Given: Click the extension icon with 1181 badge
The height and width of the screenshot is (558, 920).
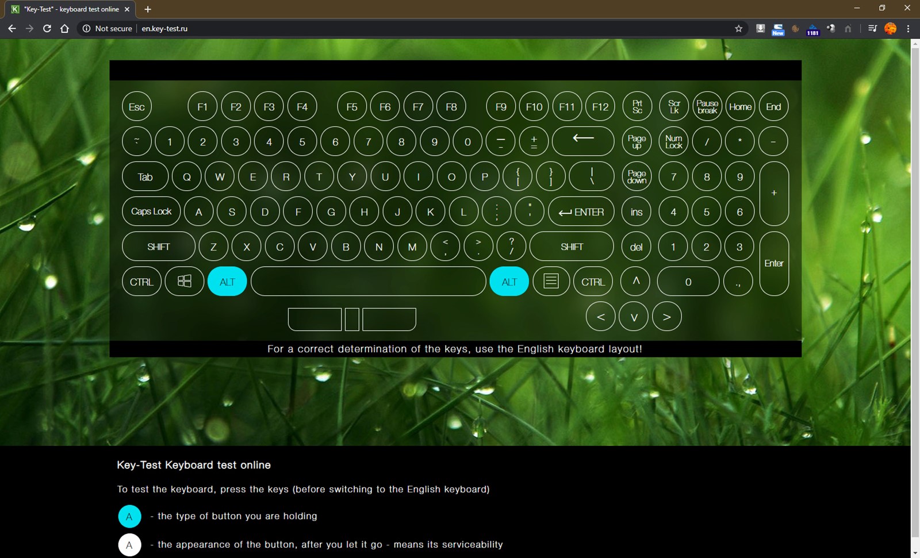Looking at the screenshot, I should 812,29.
